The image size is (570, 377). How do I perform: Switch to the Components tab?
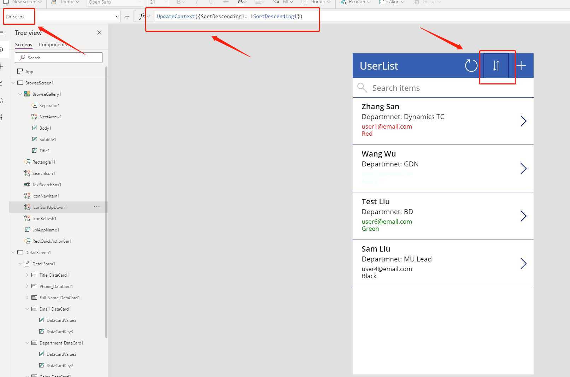(x=53, y=45)
